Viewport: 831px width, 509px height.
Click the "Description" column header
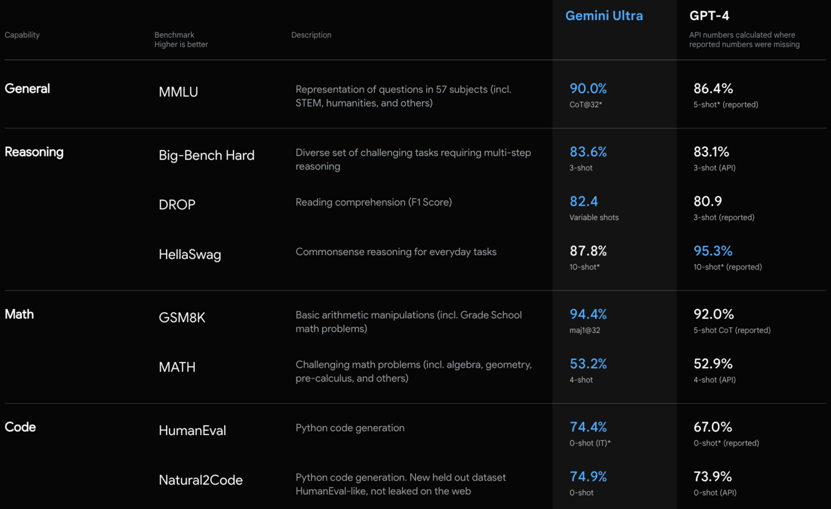coord(311,35)
